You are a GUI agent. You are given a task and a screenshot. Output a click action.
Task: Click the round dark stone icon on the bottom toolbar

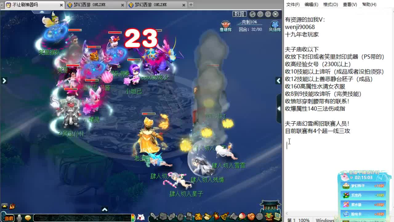click(181, 217)
